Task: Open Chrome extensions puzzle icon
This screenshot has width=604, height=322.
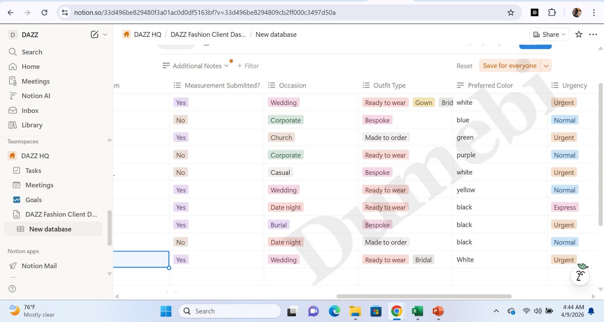Action: (x=552, y=12)
